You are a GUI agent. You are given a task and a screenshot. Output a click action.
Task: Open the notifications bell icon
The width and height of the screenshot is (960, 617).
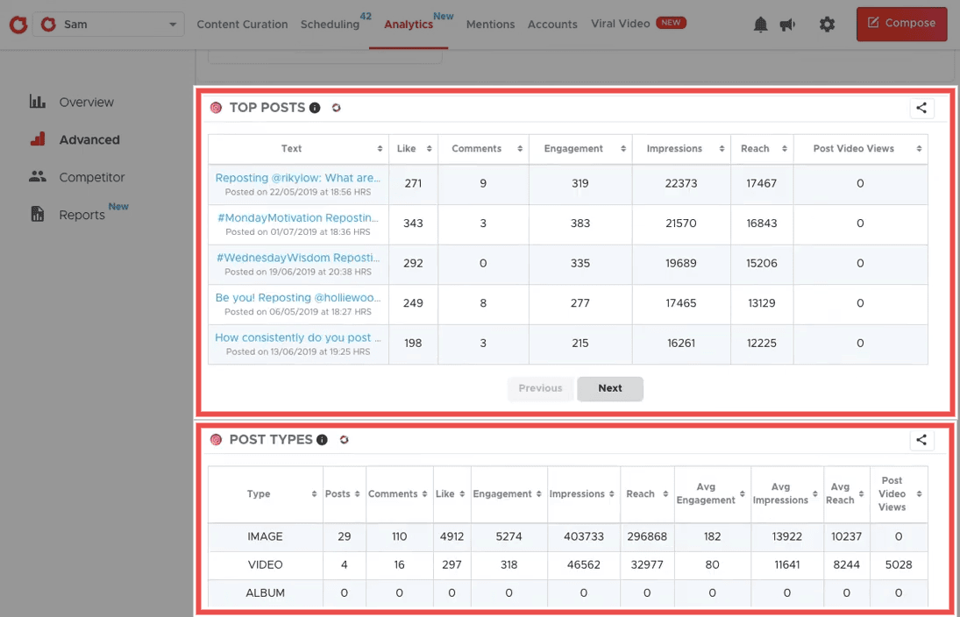click(x=759, y=25)
